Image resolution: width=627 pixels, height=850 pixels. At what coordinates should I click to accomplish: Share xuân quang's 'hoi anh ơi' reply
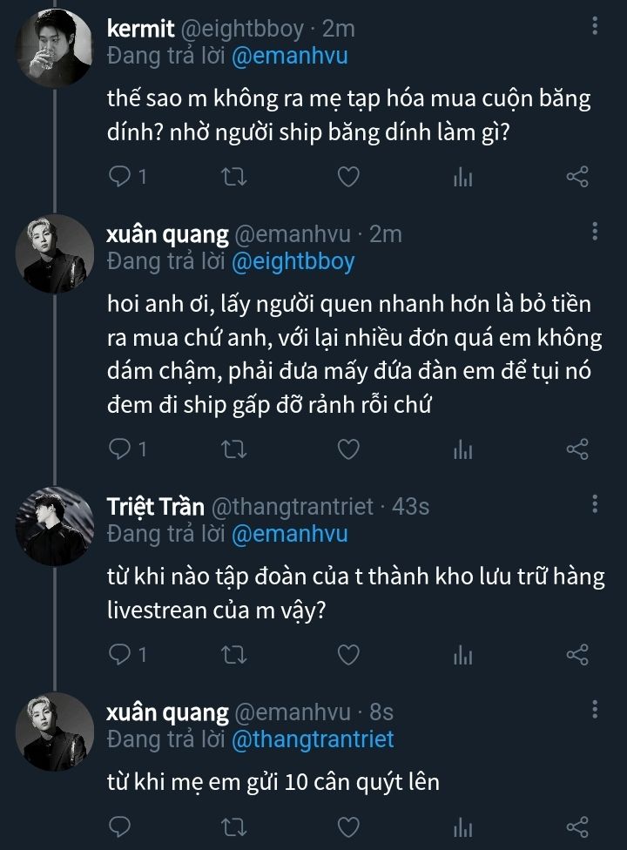(x=577, y=449)
